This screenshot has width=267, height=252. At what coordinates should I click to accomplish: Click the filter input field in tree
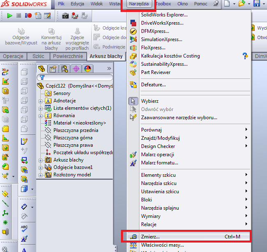(75, 78)
